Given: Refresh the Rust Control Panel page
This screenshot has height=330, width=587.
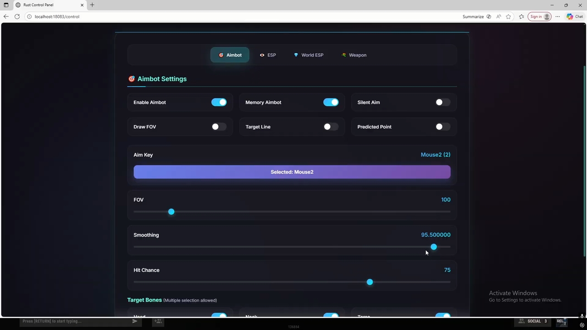Looking at the screenshot, I should pyautogui.click(x=17, y=16).
